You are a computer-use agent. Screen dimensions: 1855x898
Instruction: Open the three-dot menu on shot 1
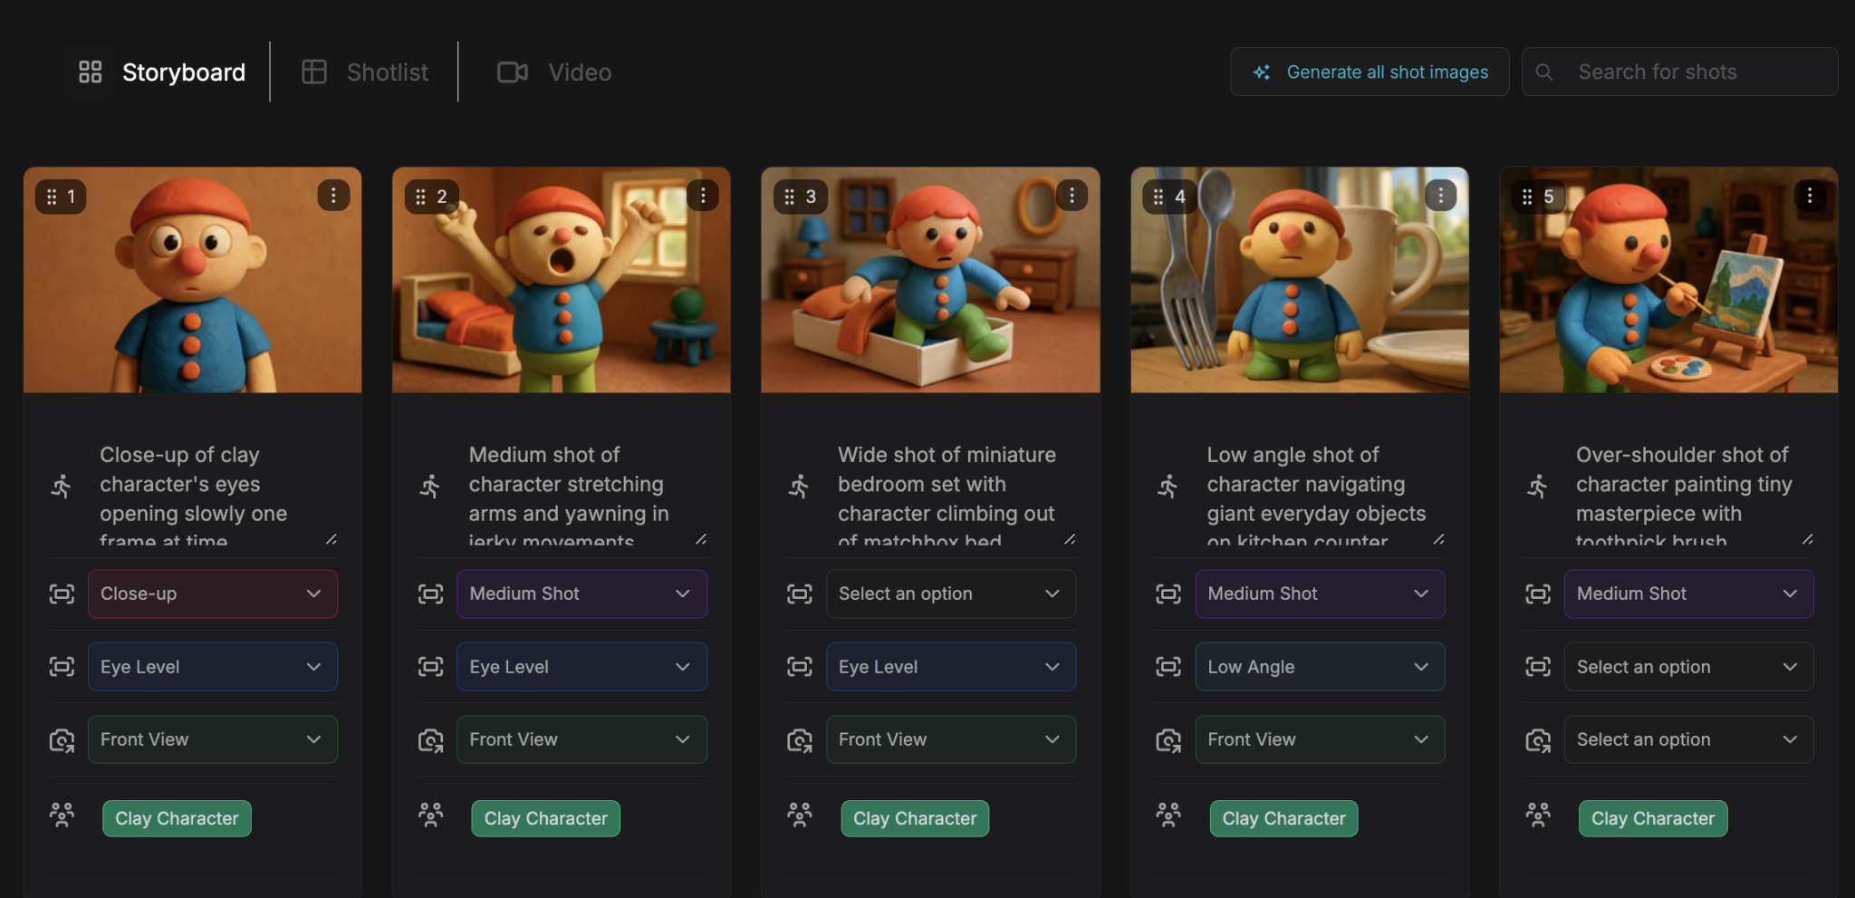[x=333, y=195]
